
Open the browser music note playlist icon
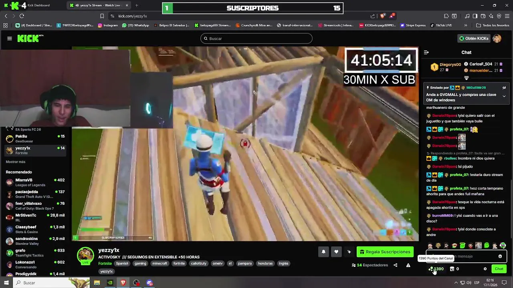coord(467,16)
